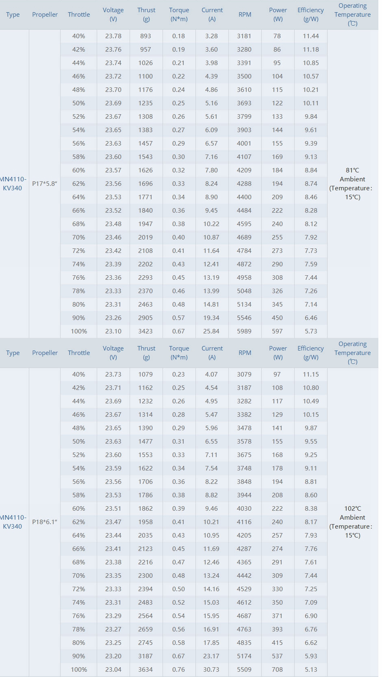Click the P18*6.1" propeller cell

point(45,522)
